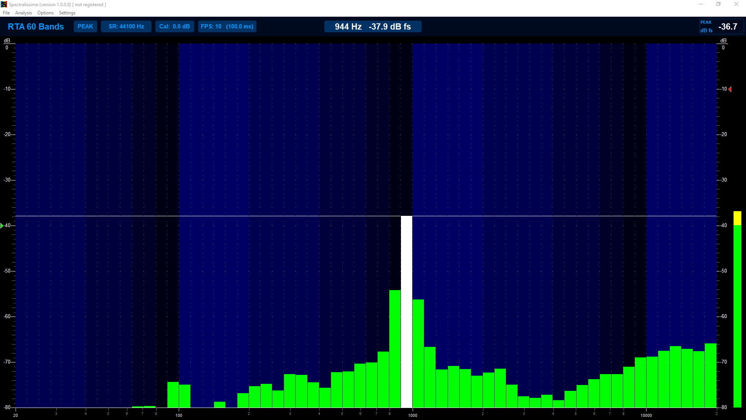746x420 pixels.
Task: Open the Settings menu
Action: pos(67,13)
